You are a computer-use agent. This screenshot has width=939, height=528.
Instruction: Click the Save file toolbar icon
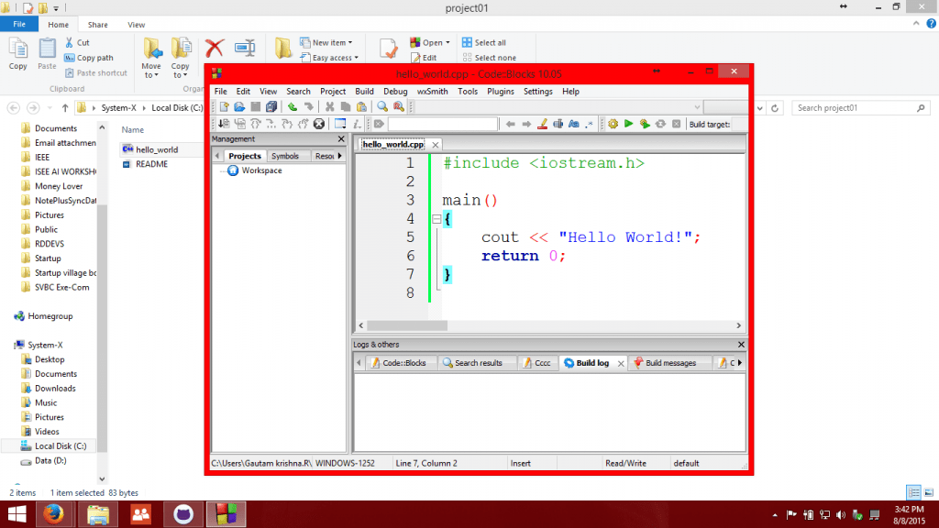click(256, 107)
